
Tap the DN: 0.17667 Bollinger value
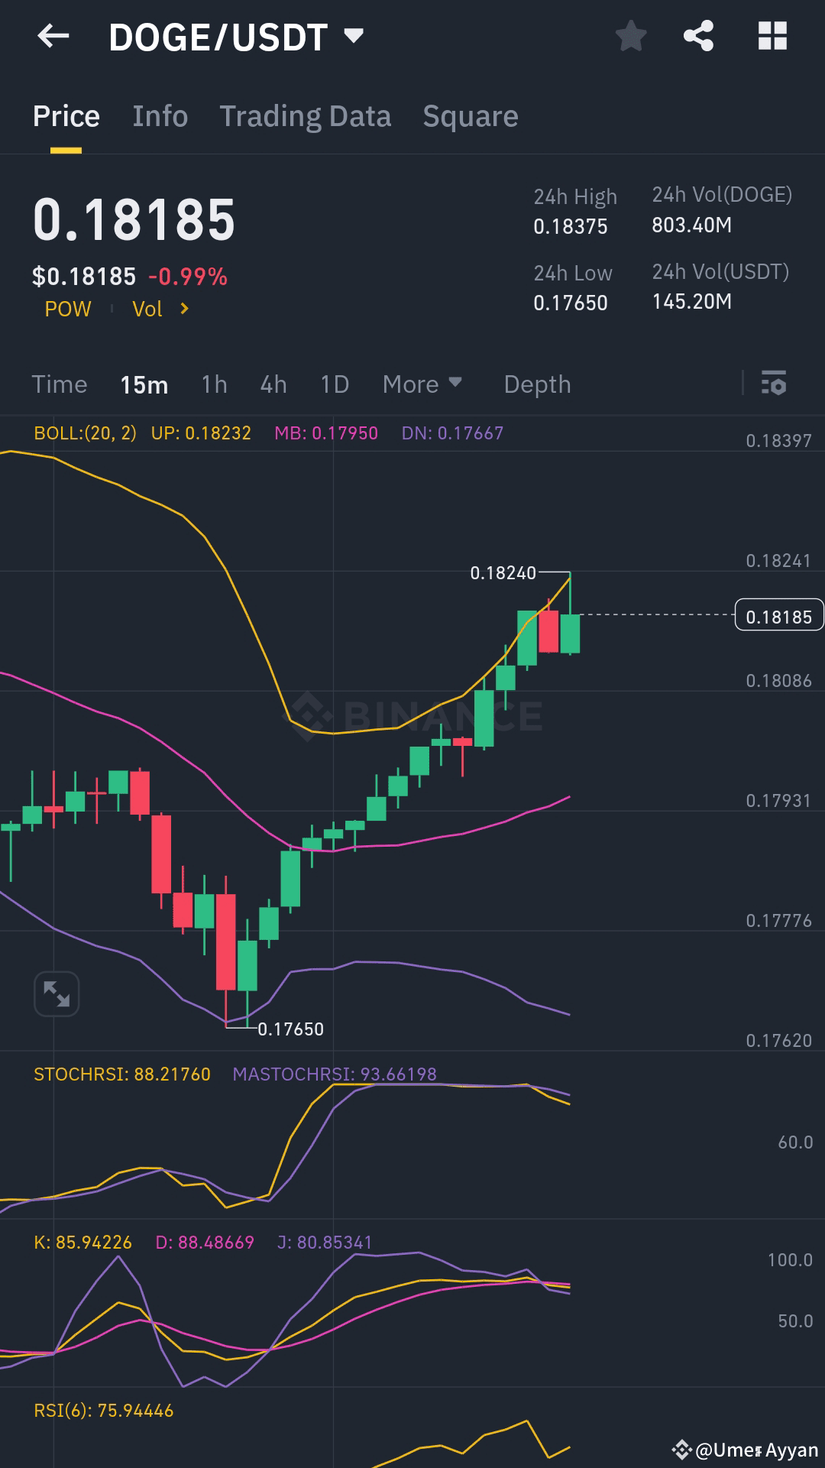coord(452,433)
